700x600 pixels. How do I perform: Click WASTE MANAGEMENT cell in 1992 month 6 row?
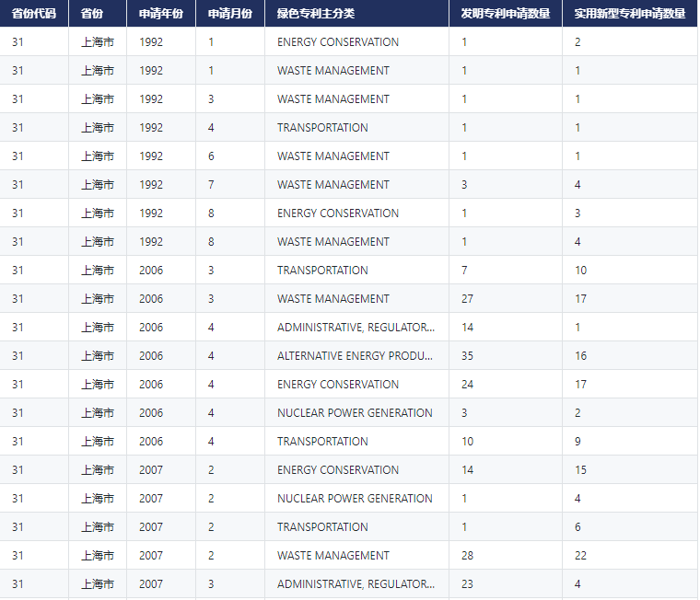(356, 156)
